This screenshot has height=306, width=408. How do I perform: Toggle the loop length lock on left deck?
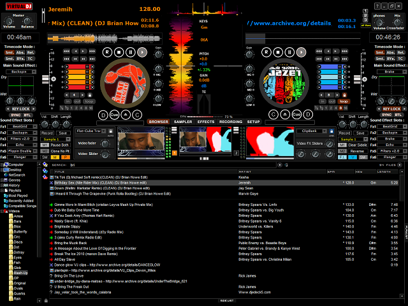(x=90, y=95)
